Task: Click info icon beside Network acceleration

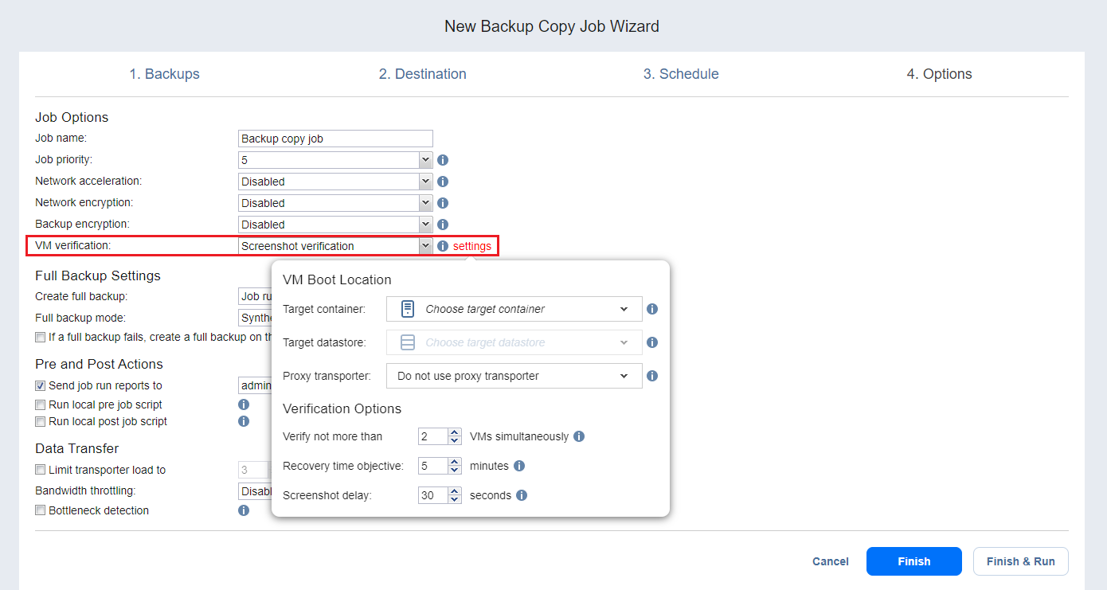Action: (x=443, y=182)
